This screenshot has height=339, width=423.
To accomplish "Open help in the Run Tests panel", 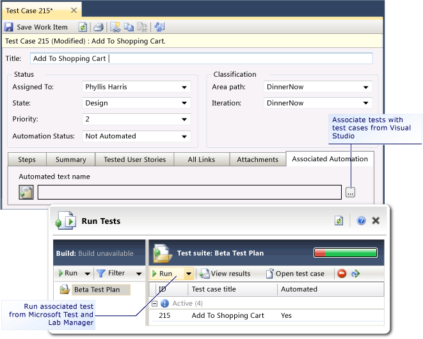I will click(361, 221).
